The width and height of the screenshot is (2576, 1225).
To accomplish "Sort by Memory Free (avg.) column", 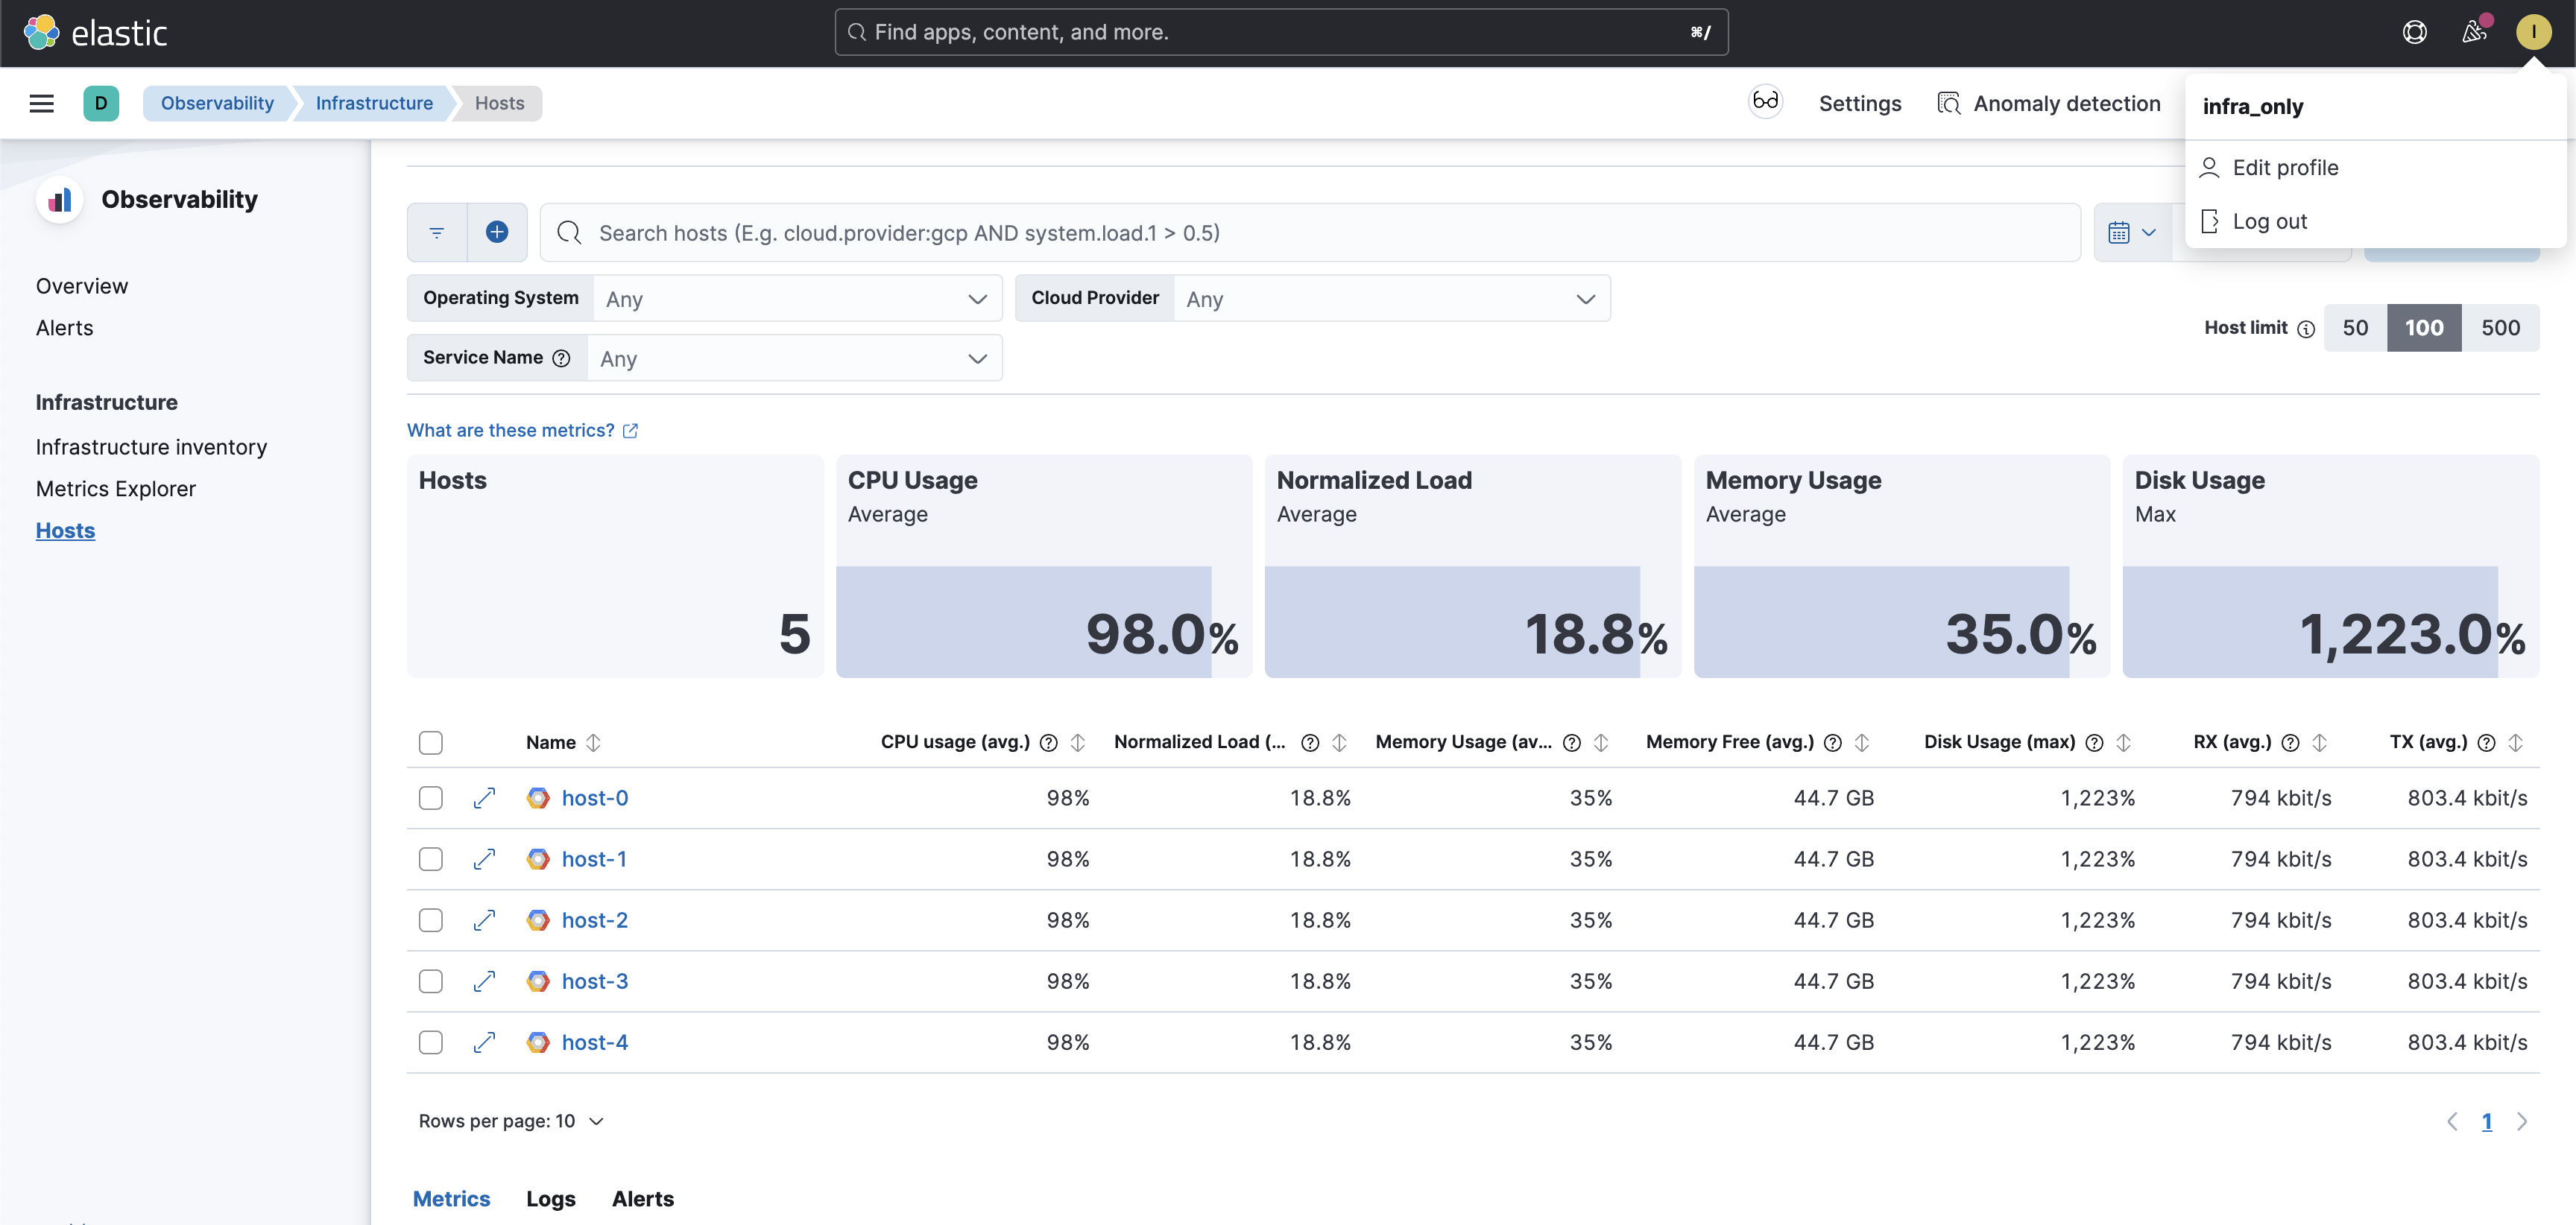I will pyautogui.click(x=1861, y=742).
